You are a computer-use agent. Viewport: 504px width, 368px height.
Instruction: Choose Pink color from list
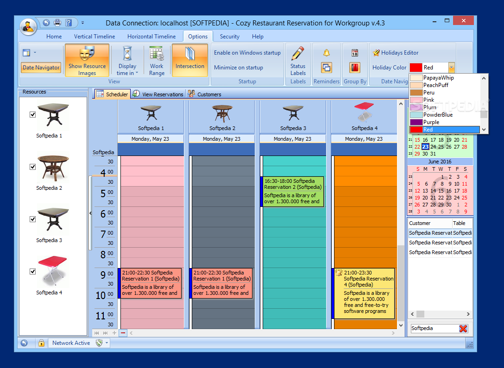point(445,100)
